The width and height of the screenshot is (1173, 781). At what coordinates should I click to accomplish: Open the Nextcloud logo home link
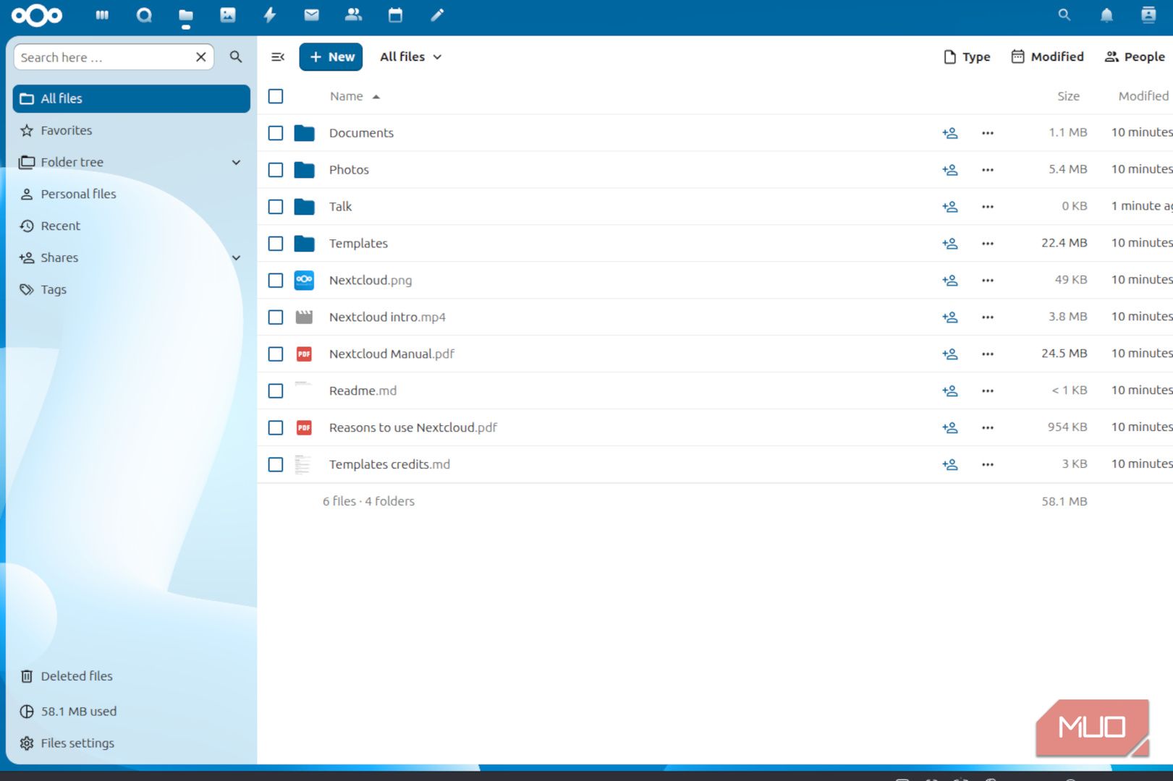37,15
